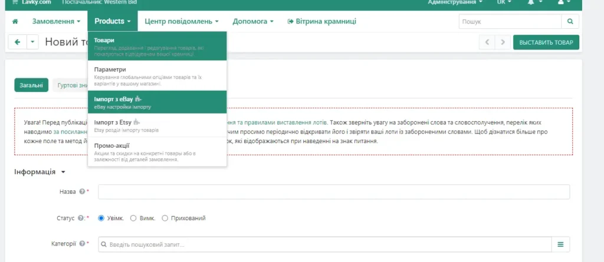Viewport: 604px width, 262px height.
Task: Select Імпорт з Etsy menu entry
Action: click(157, 125)
